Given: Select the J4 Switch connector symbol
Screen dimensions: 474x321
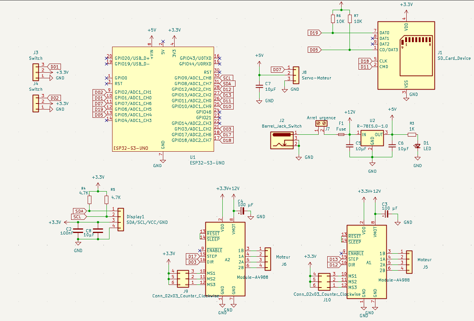Looking at the screenshot, I should pos(36,103).
